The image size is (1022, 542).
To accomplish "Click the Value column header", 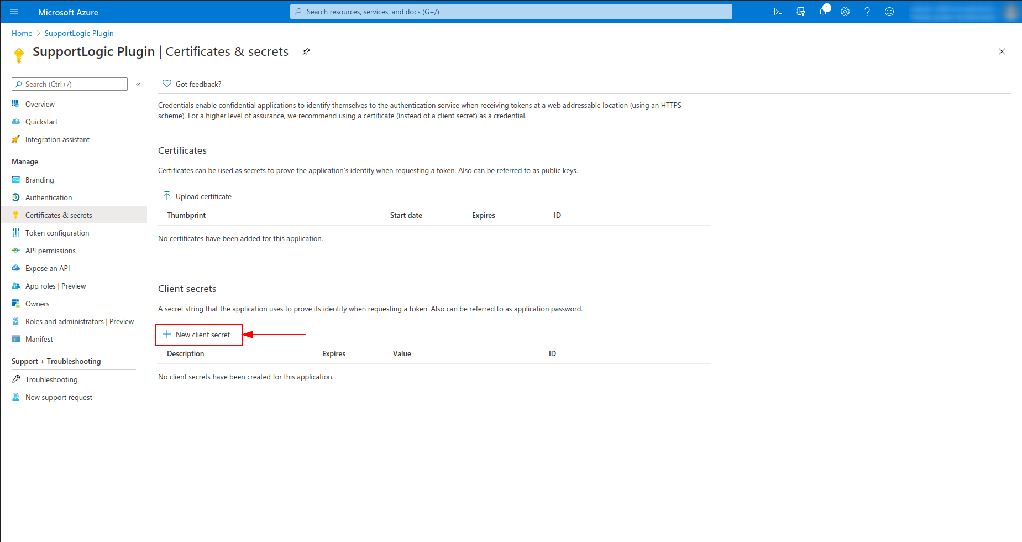I will click(402, 353).
